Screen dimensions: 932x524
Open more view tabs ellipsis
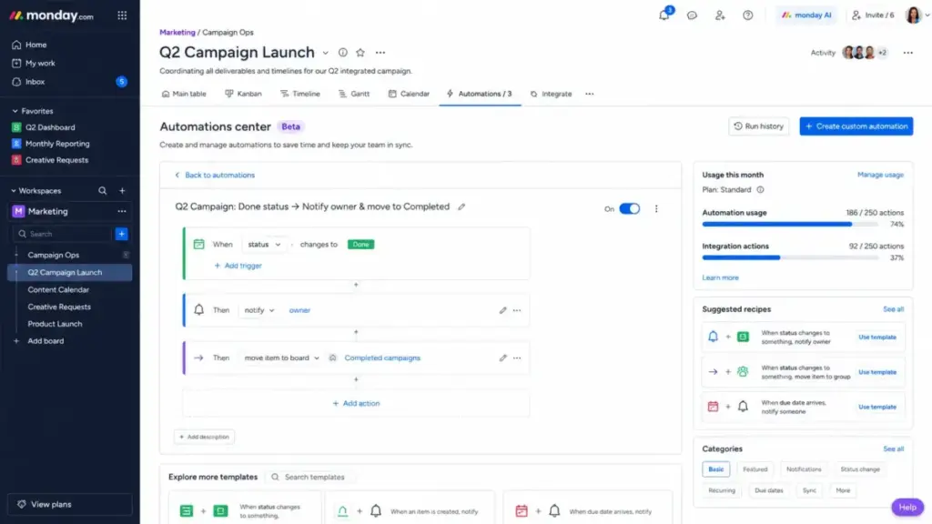589,94
